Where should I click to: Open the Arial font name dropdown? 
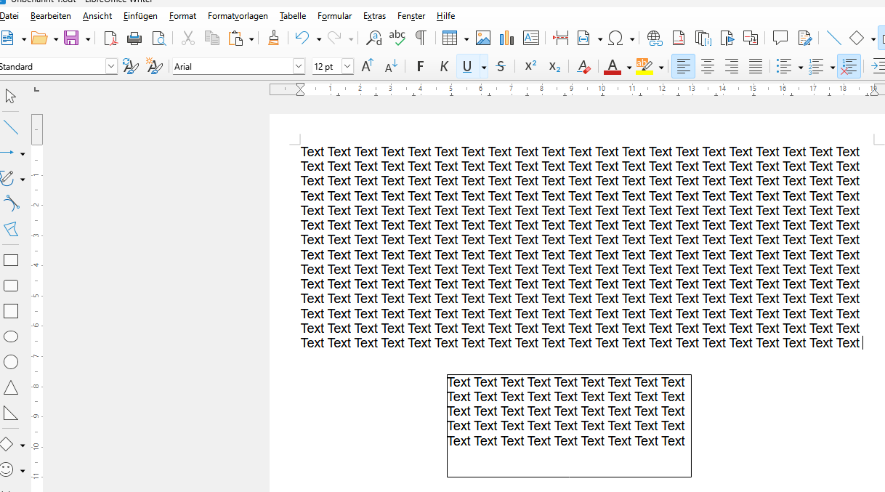click(x=299, y=66)
